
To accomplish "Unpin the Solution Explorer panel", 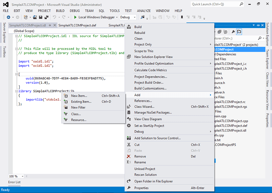I will (258, 25).
